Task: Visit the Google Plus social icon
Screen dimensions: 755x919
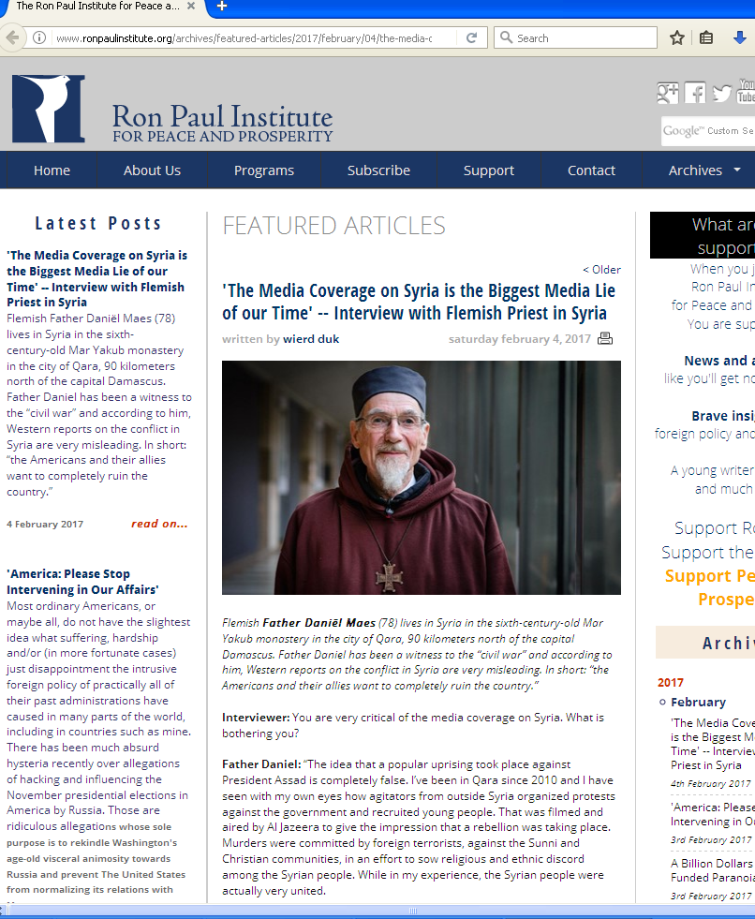Action: click(668, 93)
